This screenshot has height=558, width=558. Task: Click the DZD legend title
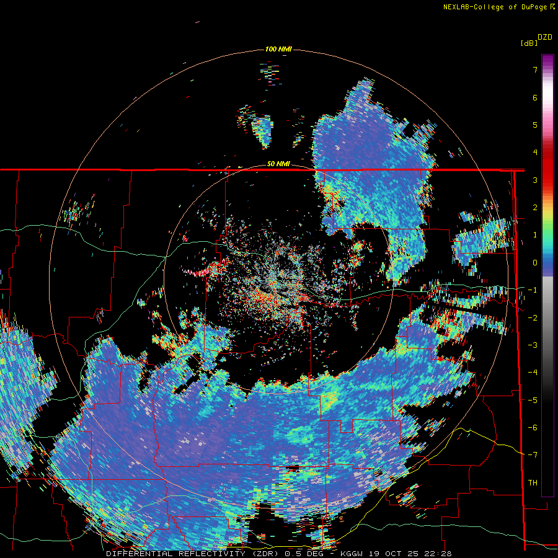point(545,37)
